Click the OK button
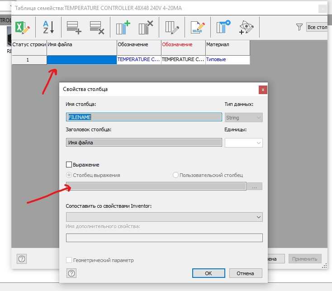This screenshot has width=332, height=291. point(209,273)
